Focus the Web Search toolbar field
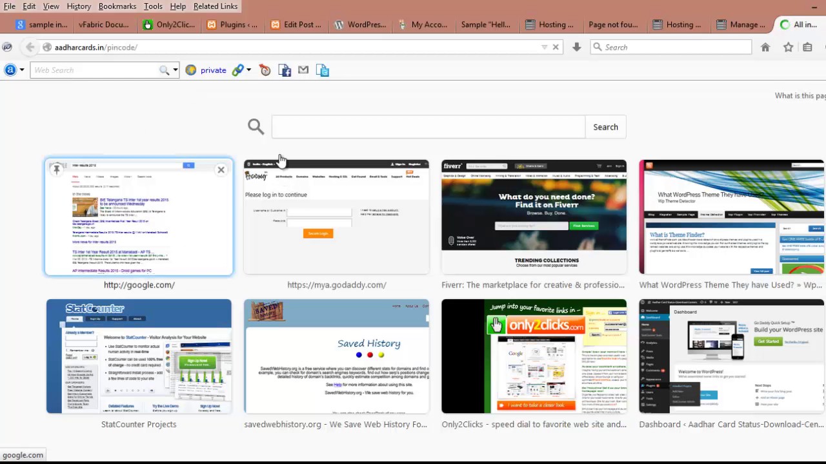 click(x=96, y=70)
